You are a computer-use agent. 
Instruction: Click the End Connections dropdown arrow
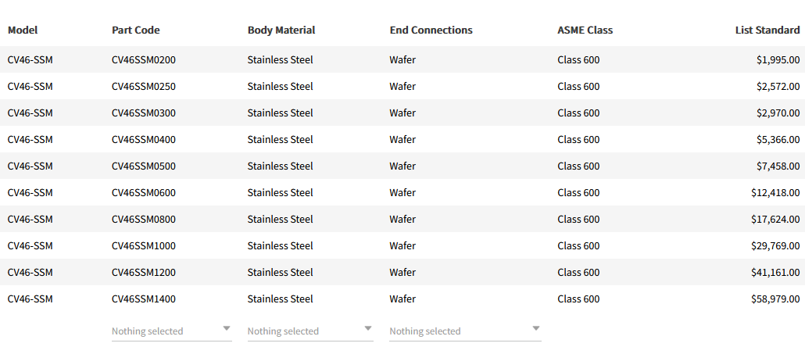coord(536,329)
